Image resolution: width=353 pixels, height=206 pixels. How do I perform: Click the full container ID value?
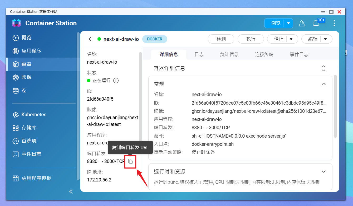259,103
